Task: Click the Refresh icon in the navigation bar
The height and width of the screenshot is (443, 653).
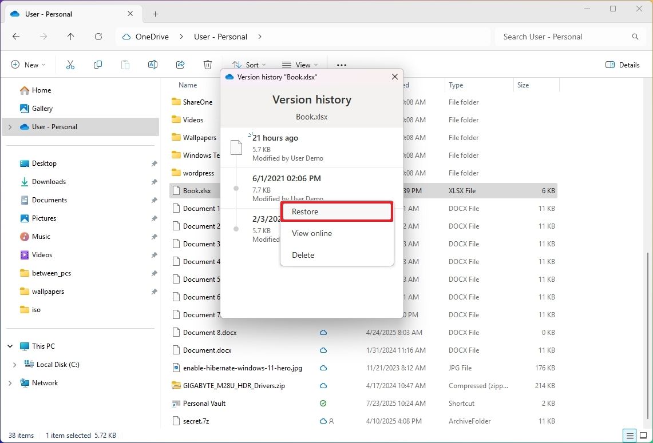Action: 98,36
